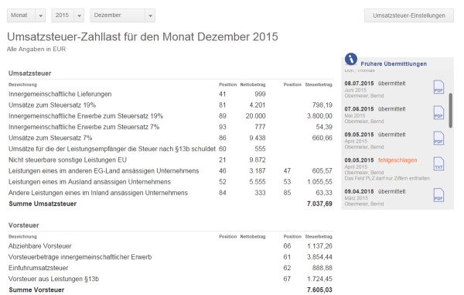464x295 pixels.
Task: Click the fehlgeschlagen status text
Action: pos(397,160)
